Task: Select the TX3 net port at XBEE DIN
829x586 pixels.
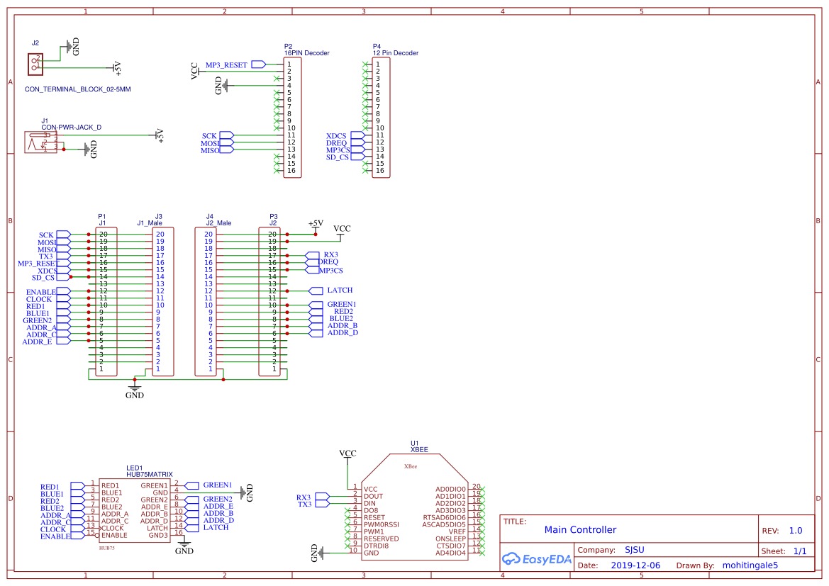Action: (322, 504)
